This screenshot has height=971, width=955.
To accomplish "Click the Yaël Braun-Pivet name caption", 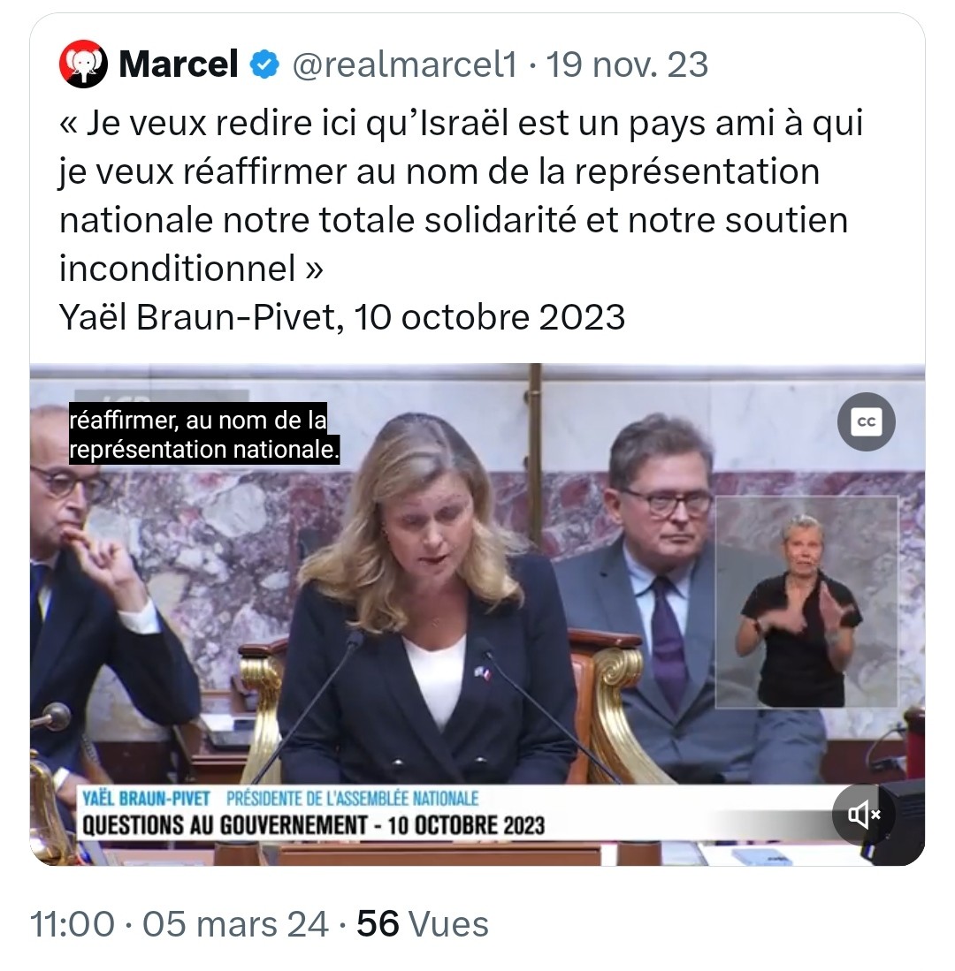I will point(146,798).
